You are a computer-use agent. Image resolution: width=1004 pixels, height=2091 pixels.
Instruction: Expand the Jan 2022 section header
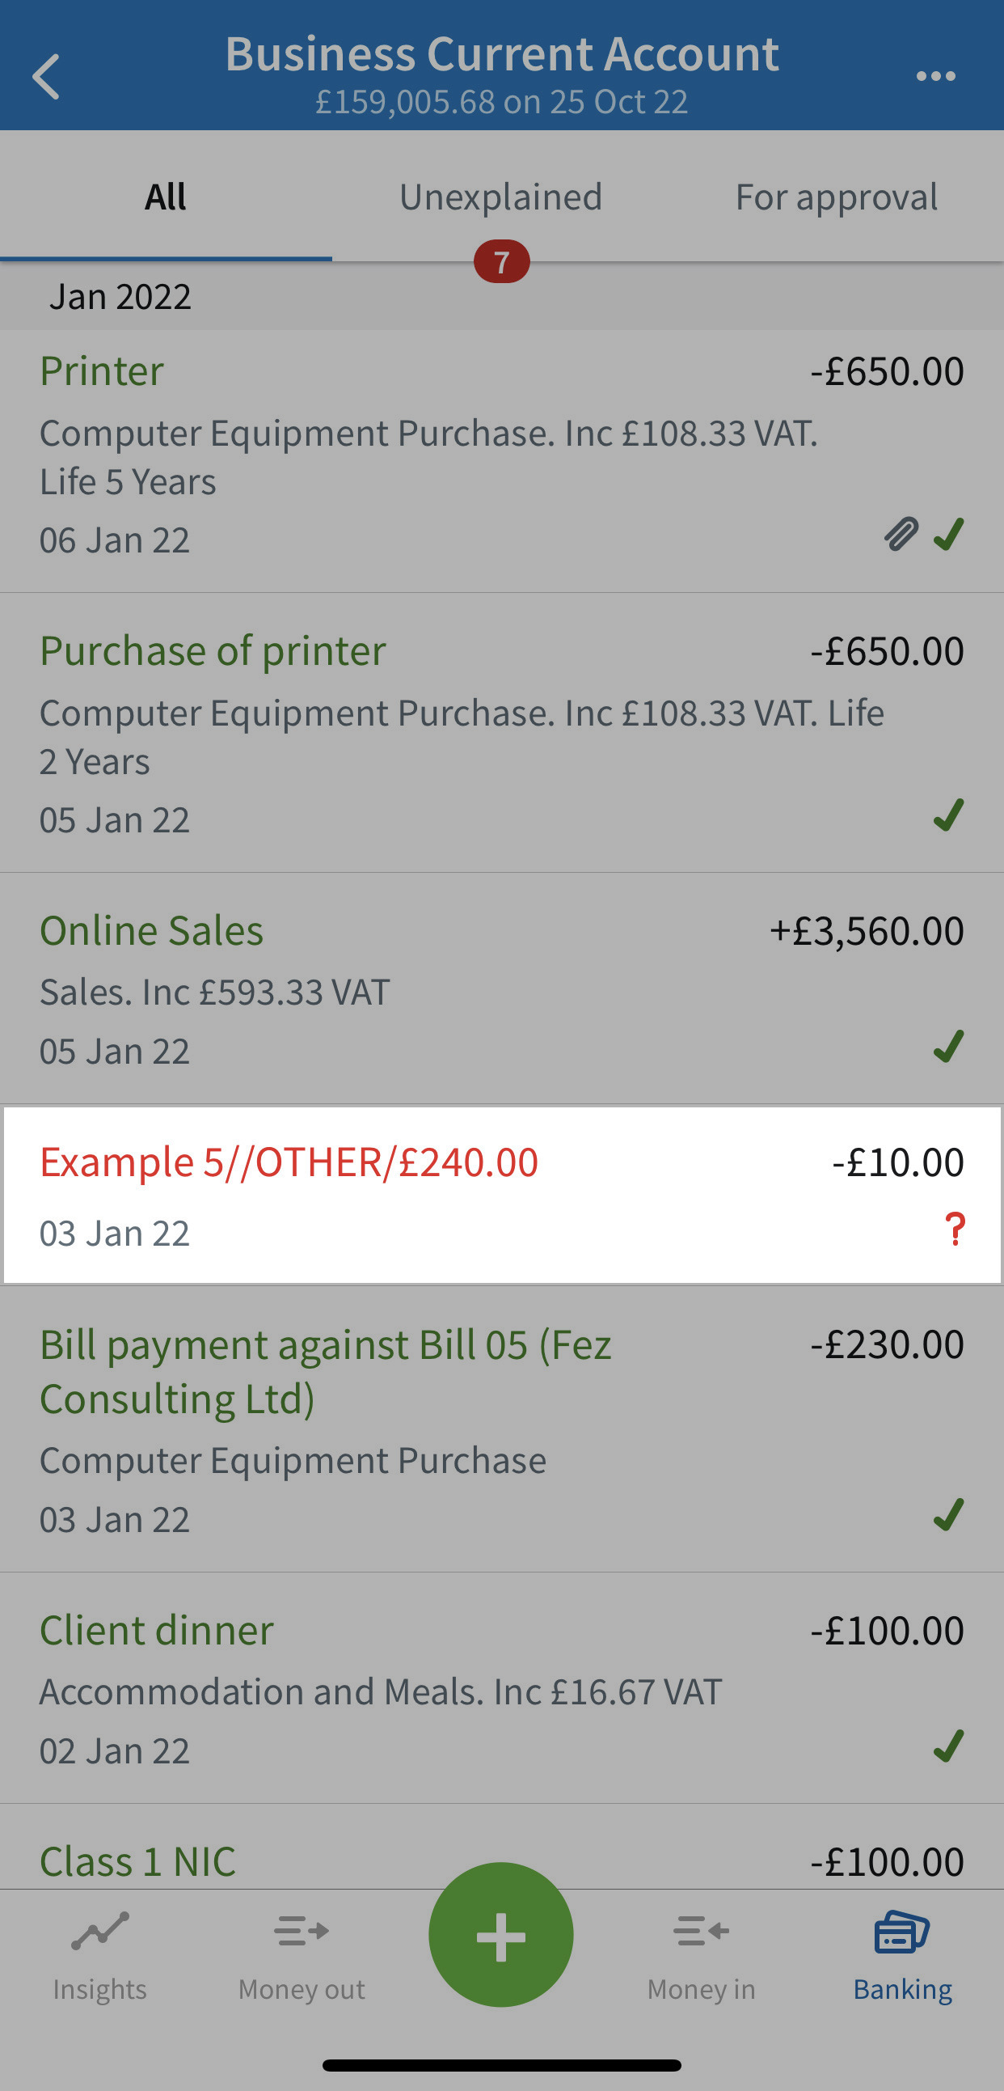coord(501,296)
